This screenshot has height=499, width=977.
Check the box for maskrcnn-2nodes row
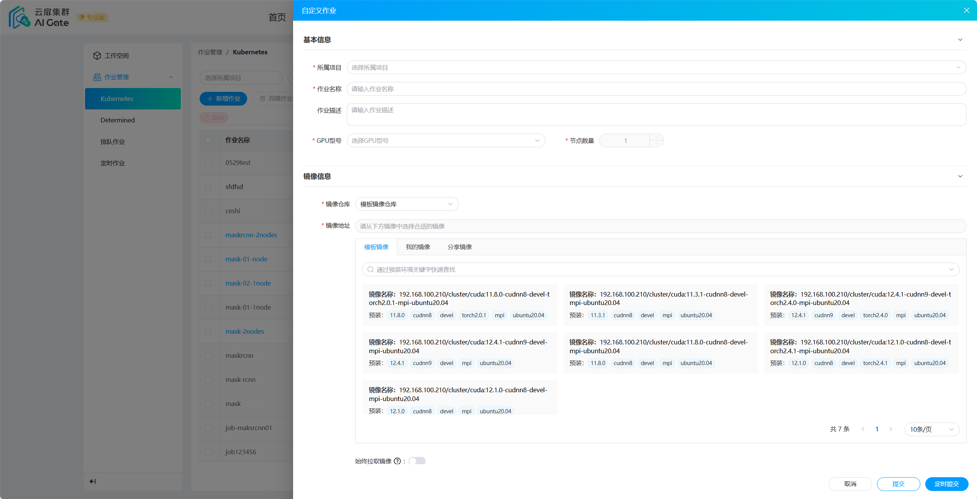(x=208, y=235)
